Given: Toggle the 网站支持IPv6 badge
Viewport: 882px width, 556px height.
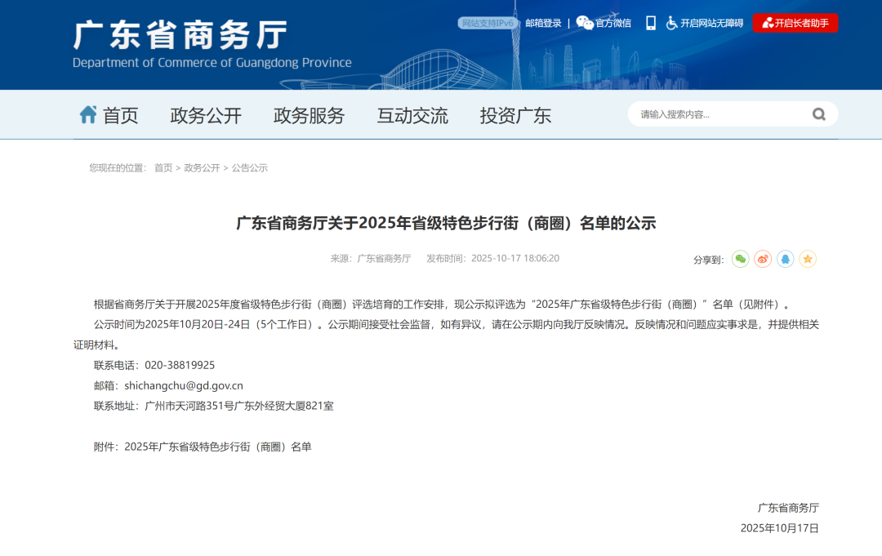Looking at the screenshot, I should tap(487, 23).
